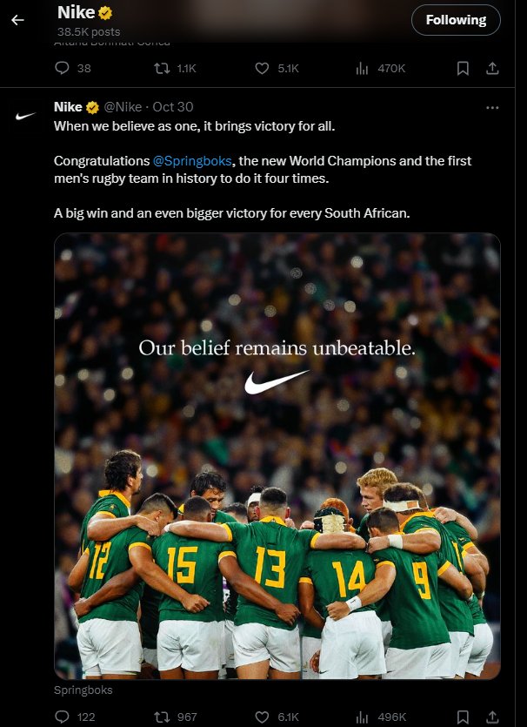Open replies on the post with 38 comments
Screen dimensions: 527x727
click(73, 68)
